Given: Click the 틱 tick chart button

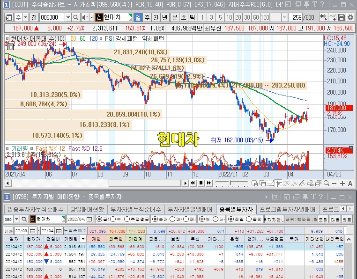Looking at the screenshot, I should tap(193, 17).
